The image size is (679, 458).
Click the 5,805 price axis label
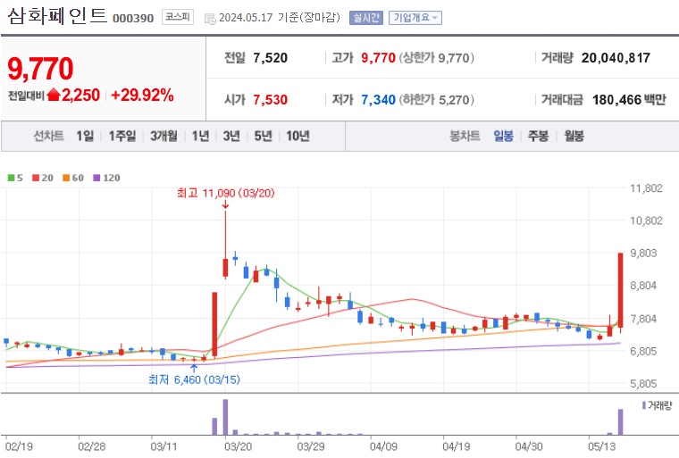[x=643, y=384]
